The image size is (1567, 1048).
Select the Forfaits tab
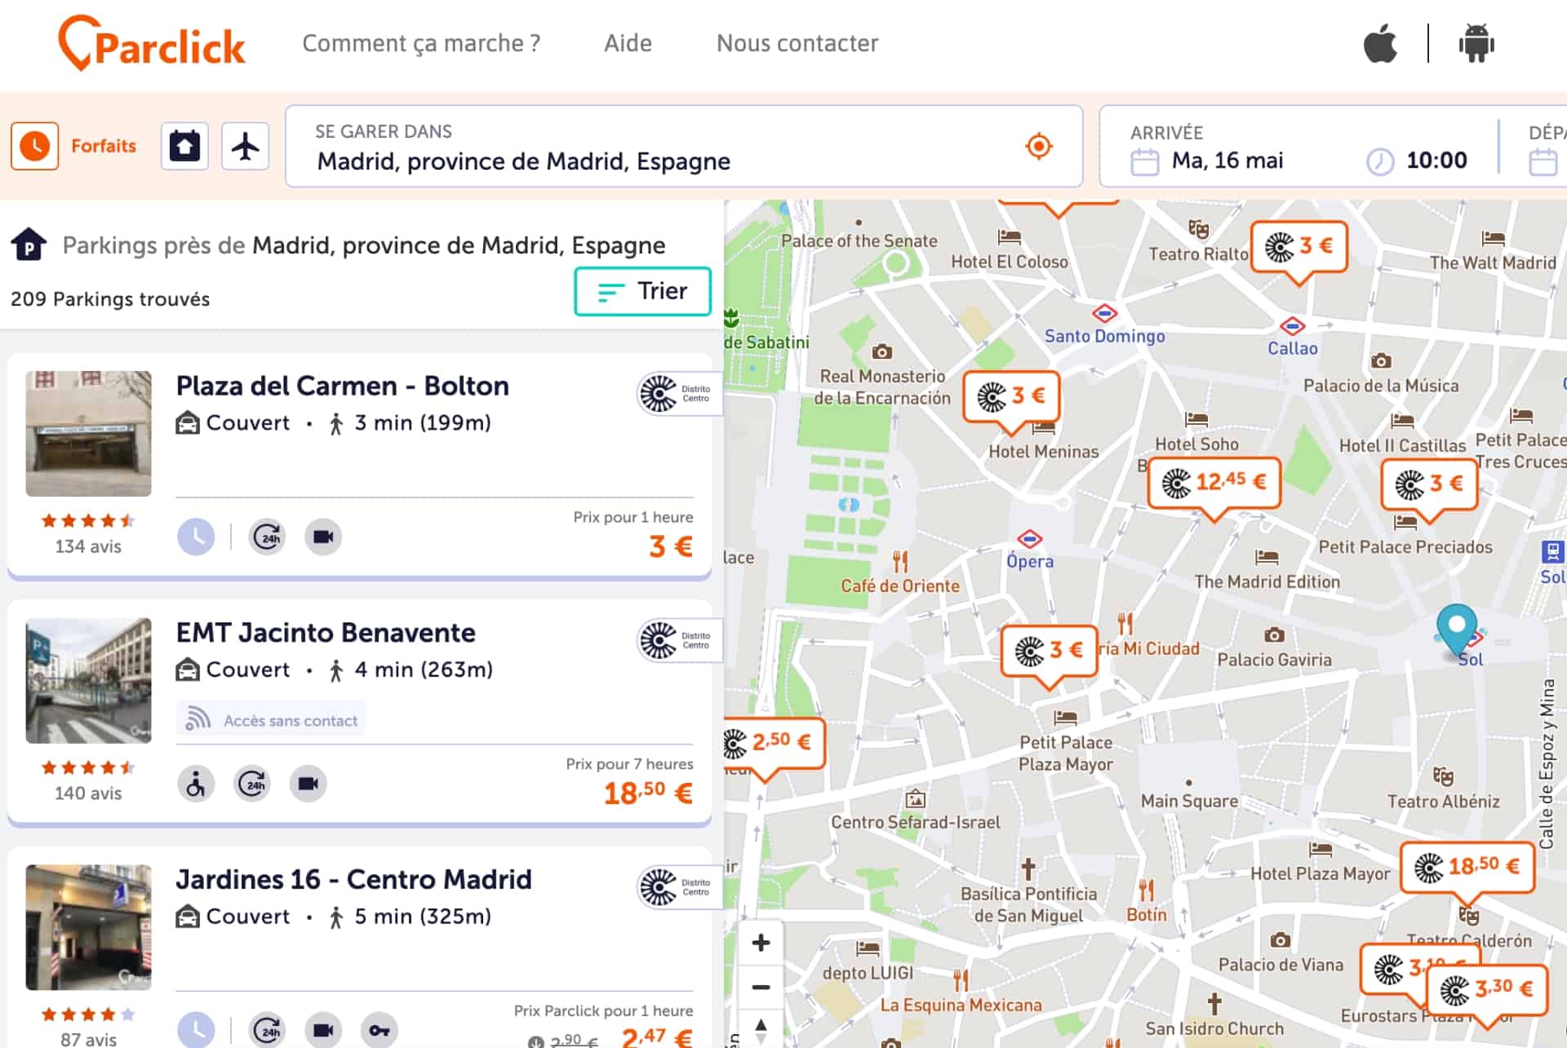(x=104, y=146)
